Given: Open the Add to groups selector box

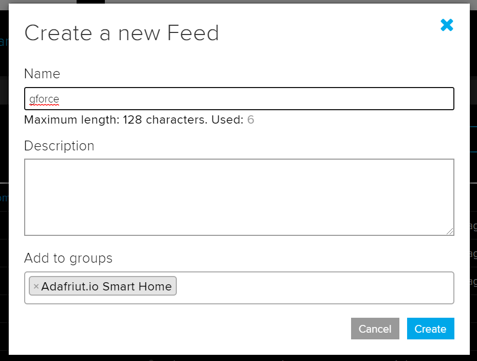Looking at the screenshot, I should click(314, 287).
